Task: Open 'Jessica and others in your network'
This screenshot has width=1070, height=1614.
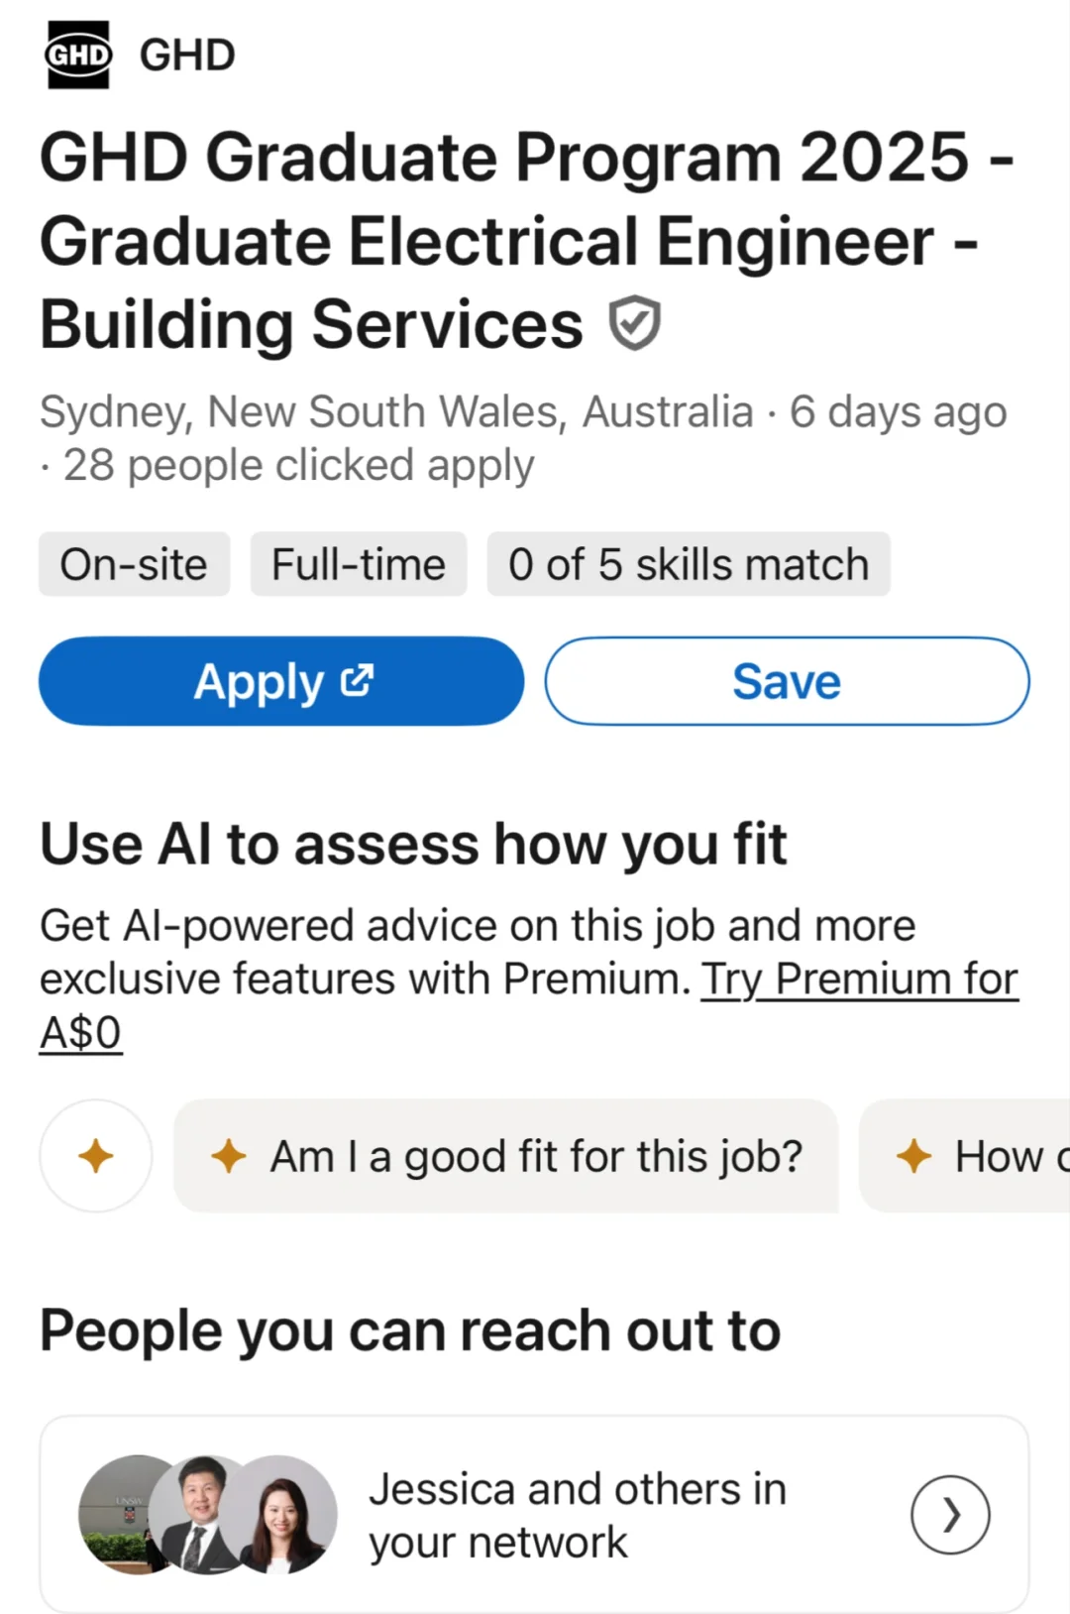Action: tap(535, 1515)
